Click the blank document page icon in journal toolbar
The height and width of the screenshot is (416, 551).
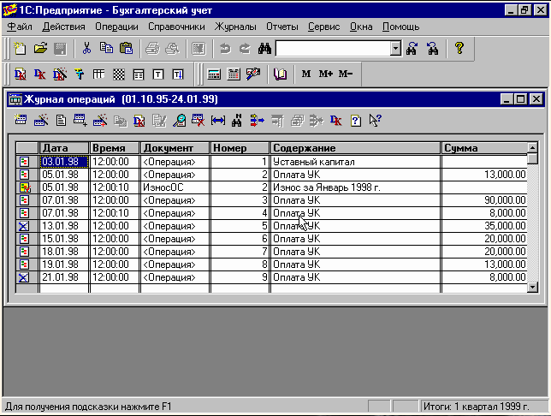click(61, 121)
